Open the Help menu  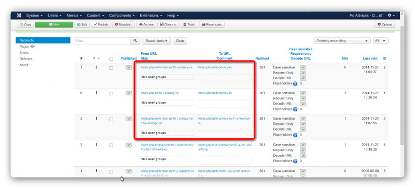173,16
